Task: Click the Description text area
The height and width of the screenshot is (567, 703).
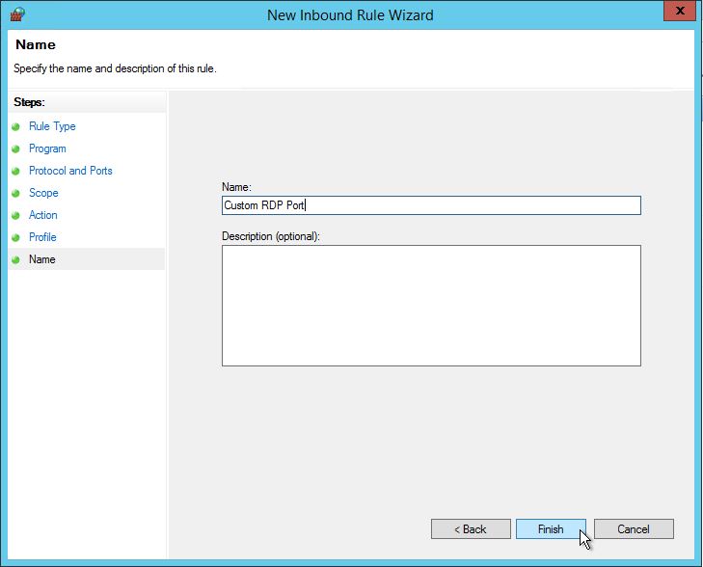Action: click(x=431, y=306)
